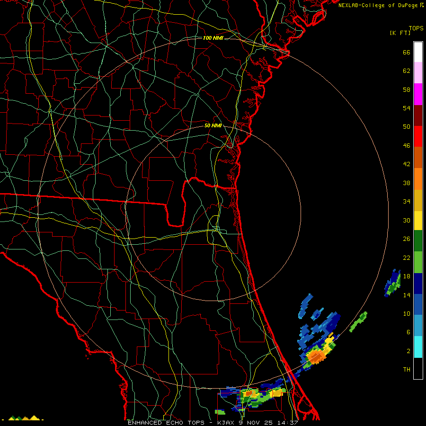
Task: Click the "18" legend value
Action: 407,276
